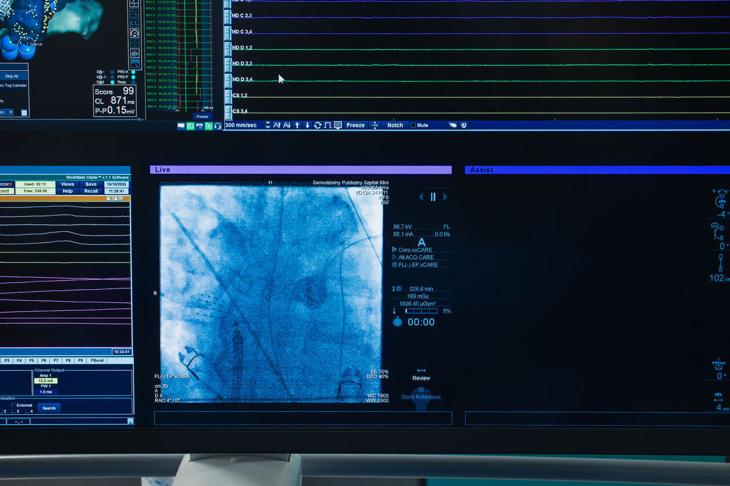
Task: Select the waveform burst signal icon
Action: [134, 53]
